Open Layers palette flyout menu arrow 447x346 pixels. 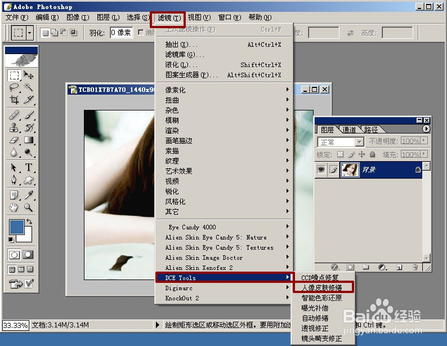[x=426, y=129]
